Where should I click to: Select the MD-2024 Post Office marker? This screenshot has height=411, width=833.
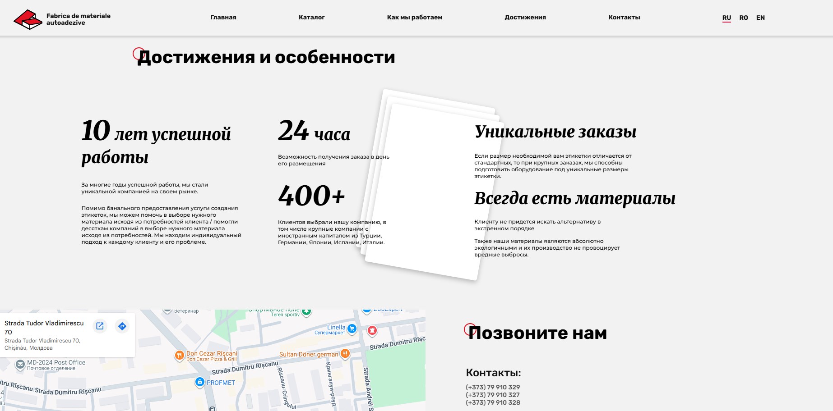tap(20, 364)
